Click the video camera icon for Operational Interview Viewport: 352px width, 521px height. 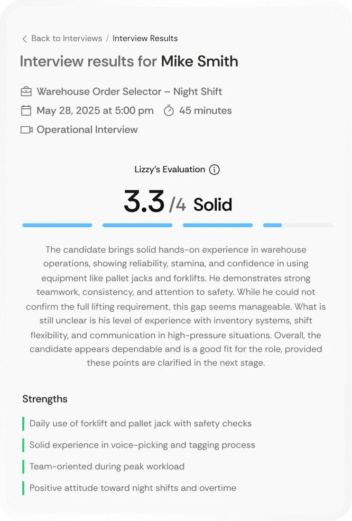pos(25,129)
